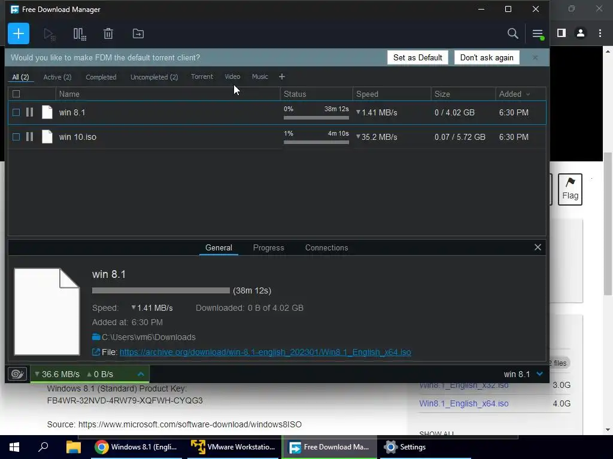613x459 pixels.
Task: Click the win 8.1 row progress bar
Action: (316, 118)
